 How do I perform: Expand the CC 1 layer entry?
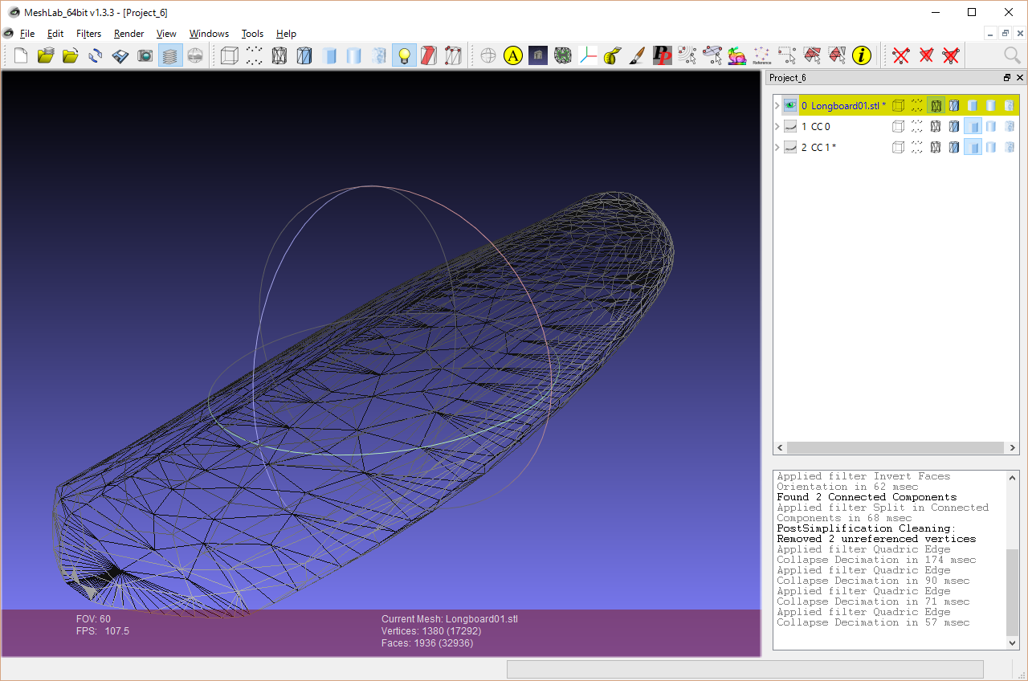tap(777, 147)
